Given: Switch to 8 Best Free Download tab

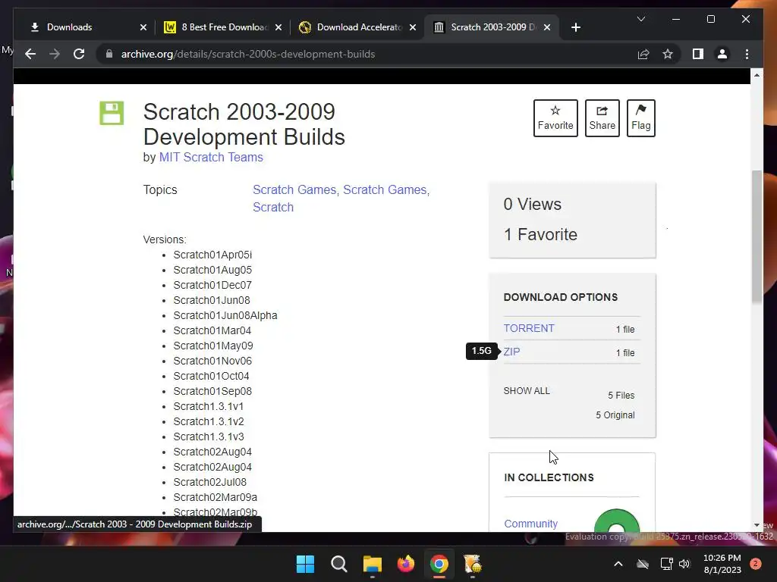Looking at the screenshot, I should pos(222,27).
